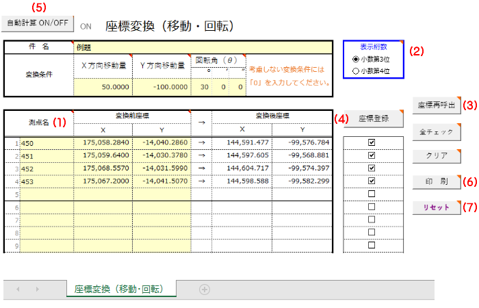Screen dimensions: 479x308
Task: Click the 測点名 header cell
Action: pos(39,123)
